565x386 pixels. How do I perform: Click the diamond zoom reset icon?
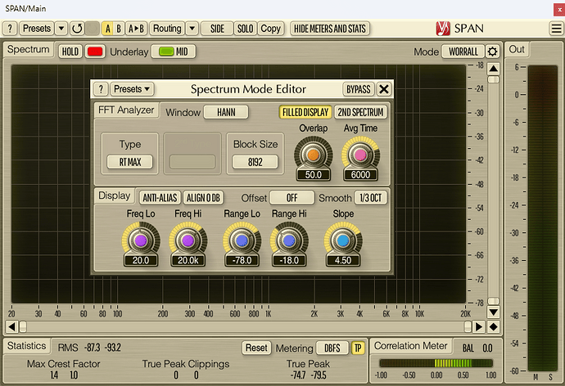pos(493,326)
